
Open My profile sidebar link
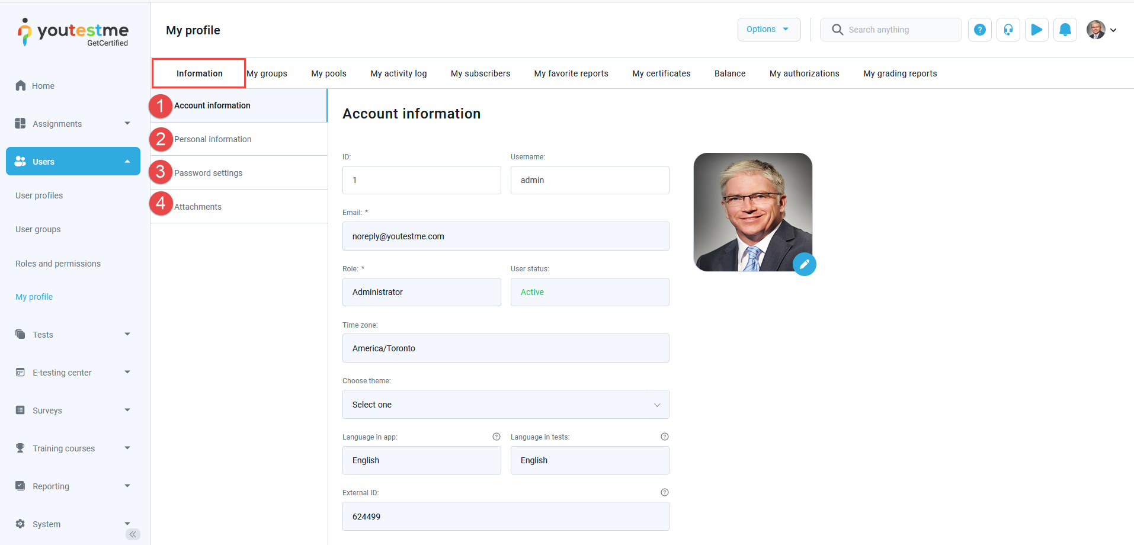click(34, 297)
